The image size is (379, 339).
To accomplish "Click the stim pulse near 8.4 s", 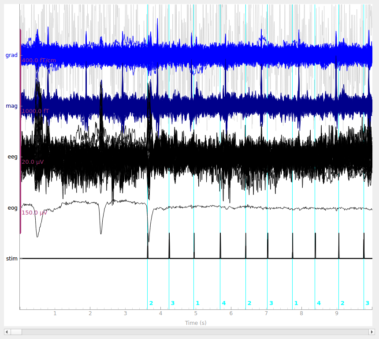I will coord(315,246).
